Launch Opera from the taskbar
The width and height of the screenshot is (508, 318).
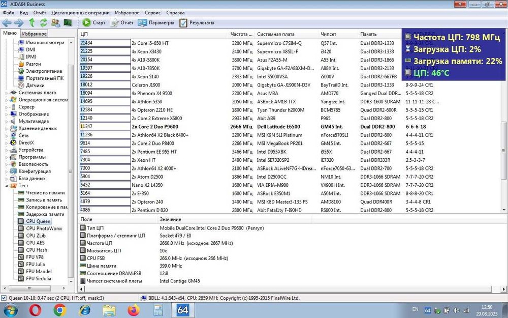[35, 310]
